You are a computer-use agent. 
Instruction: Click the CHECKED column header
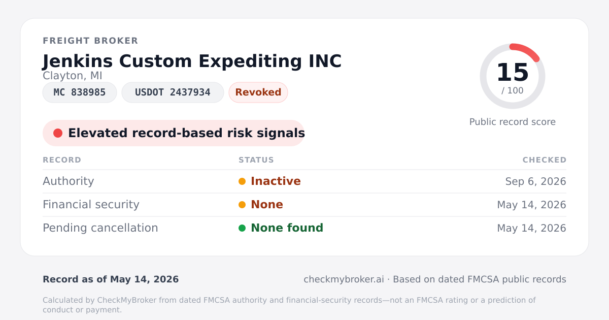coord(545,160)
